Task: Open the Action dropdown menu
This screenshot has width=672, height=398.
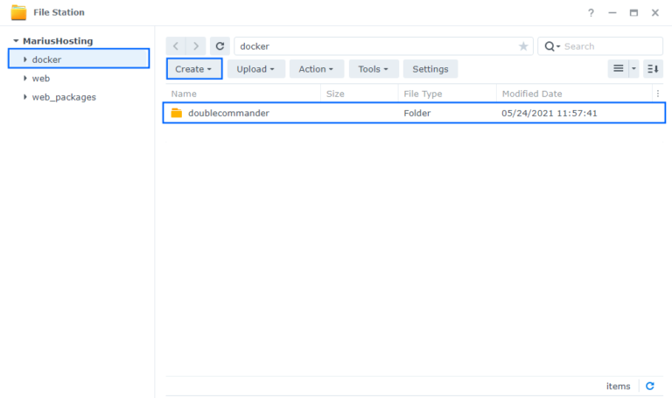Action: tap(316, 69)
